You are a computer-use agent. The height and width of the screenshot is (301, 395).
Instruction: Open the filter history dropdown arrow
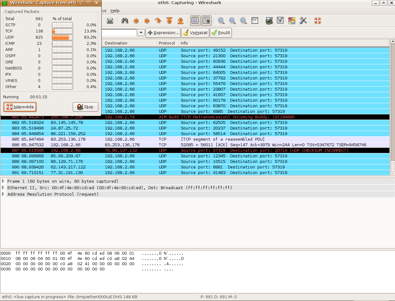[141, 32]
